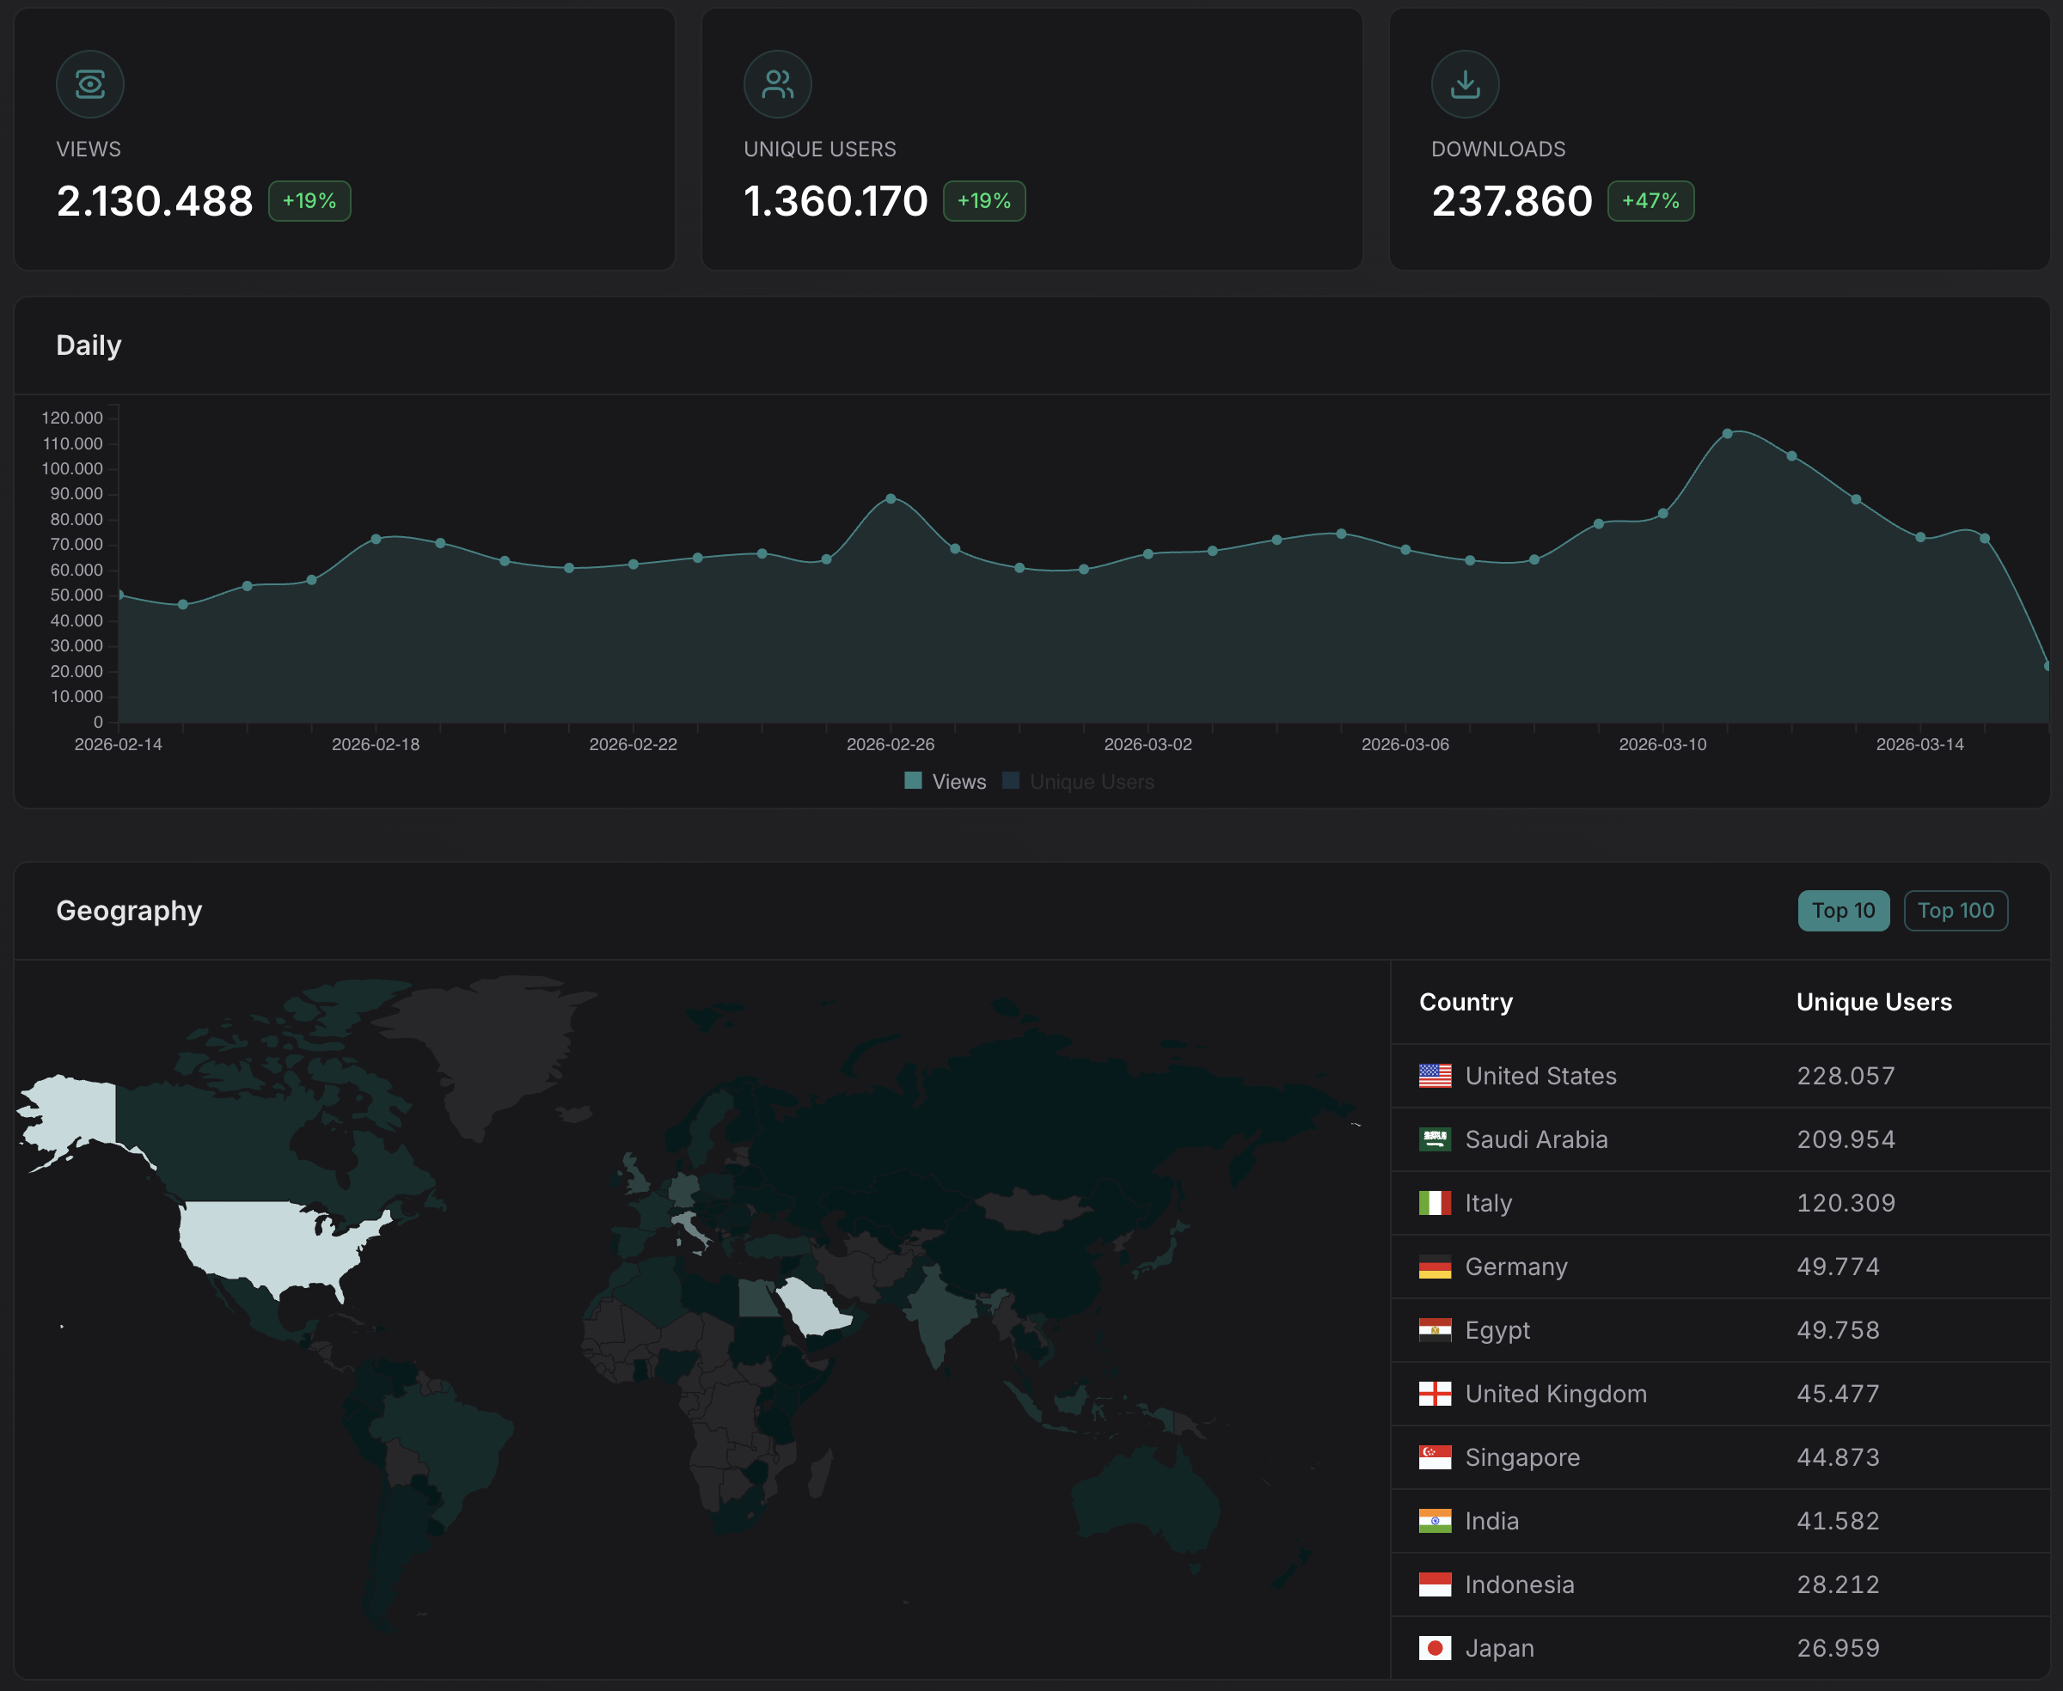This screenshot has height=1691, width=2063.
Task: Click the Views eye icon
Action: pos(89,85)
